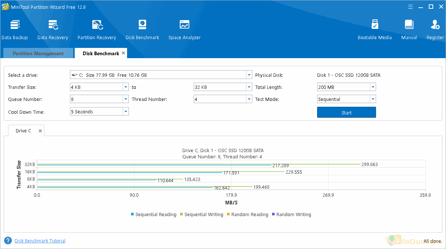Click the help question mark icon

click(8, 241)
